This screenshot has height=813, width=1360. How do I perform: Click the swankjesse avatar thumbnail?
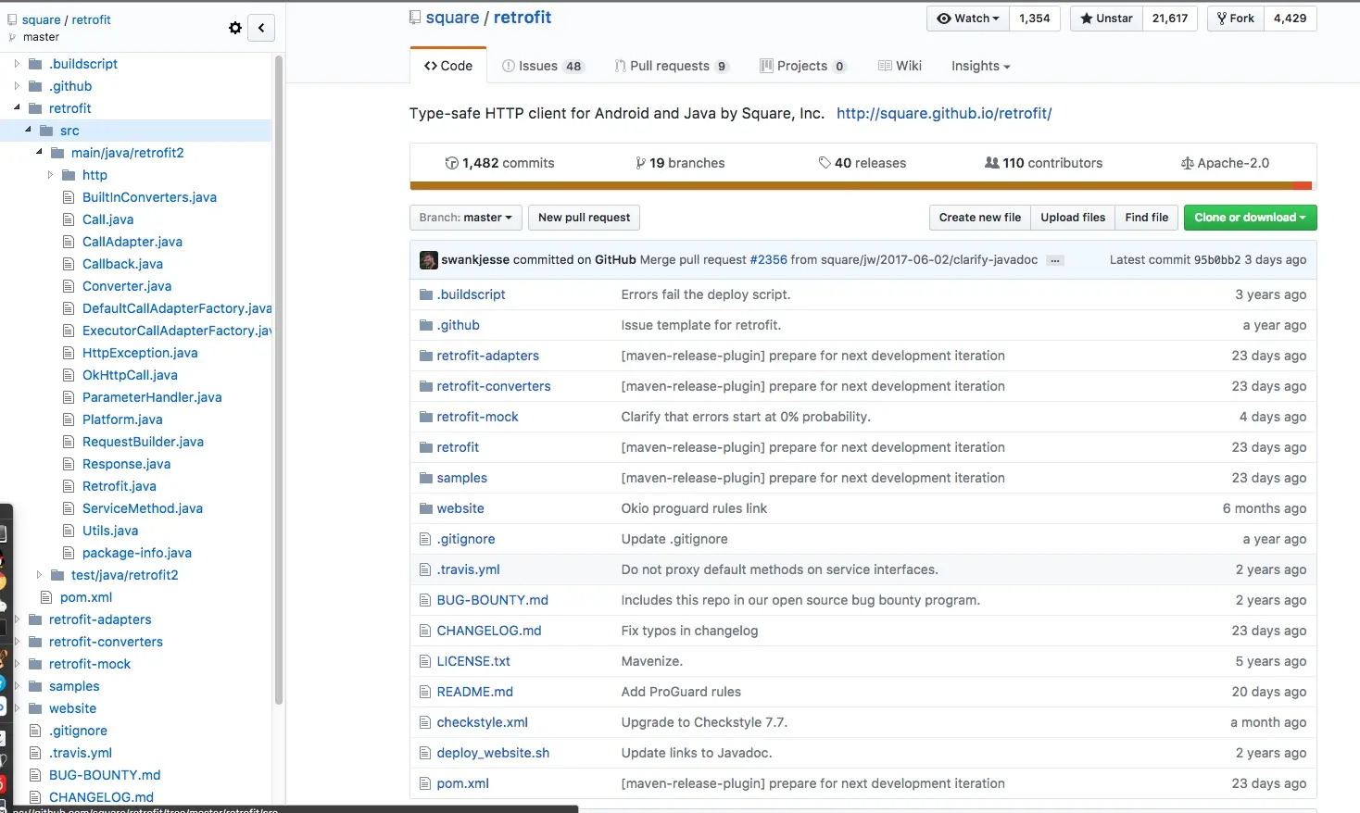coord(428,260)
